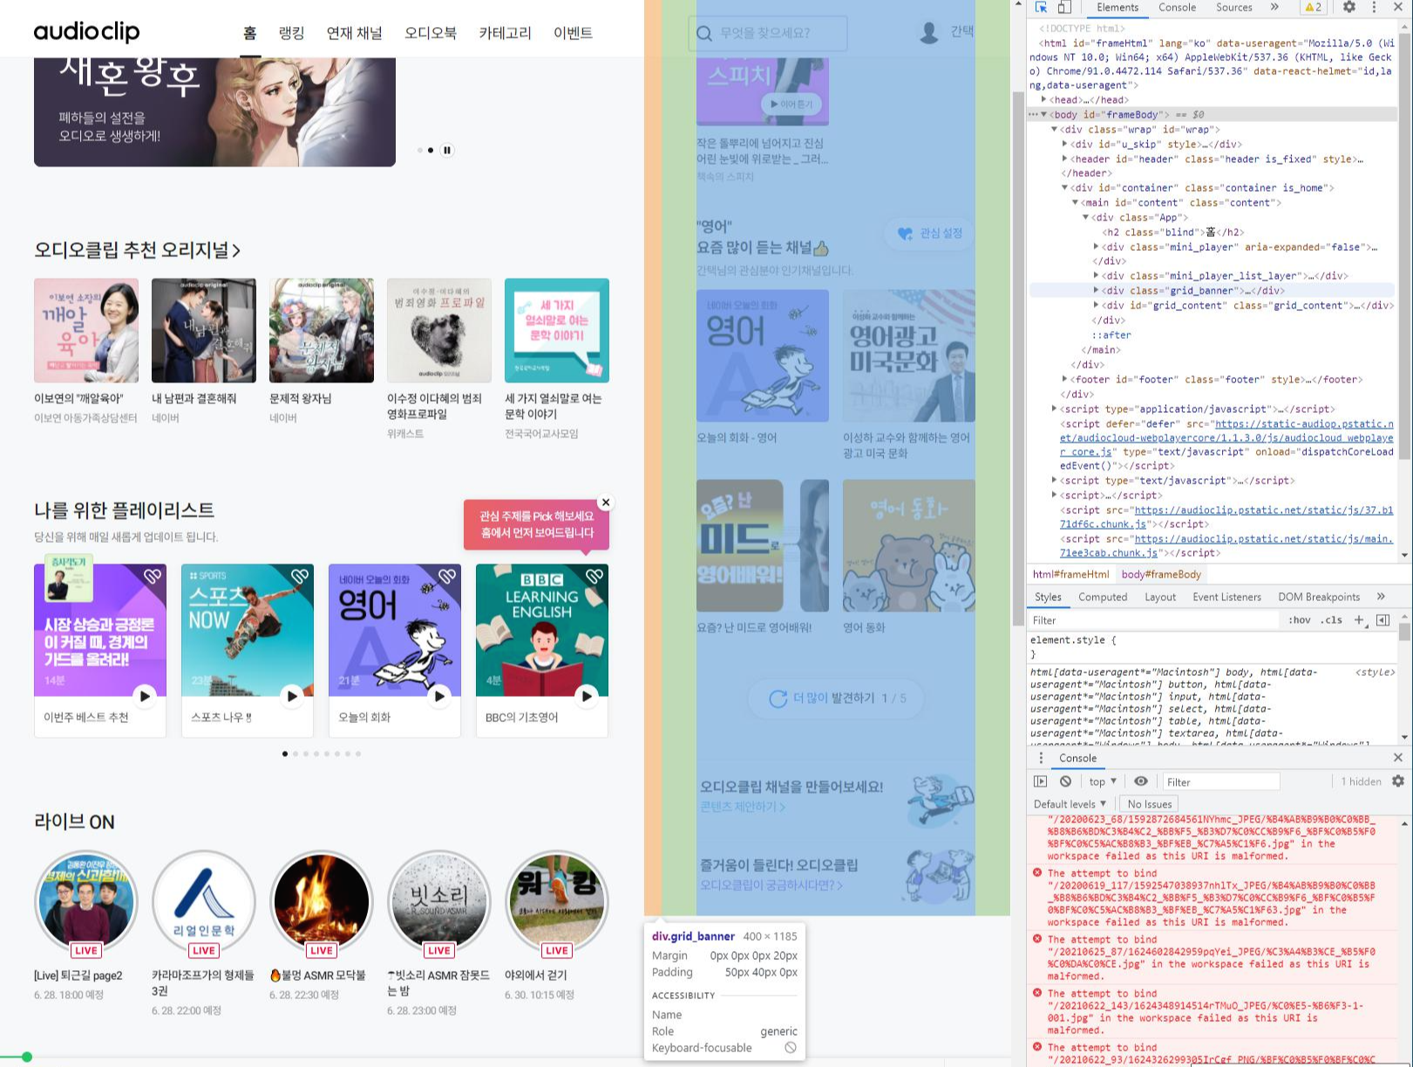Viewport: 1413px width, 1067px height.
Task: Open the 37.b171df6c.chunk.js script link
Action: 1226,517
